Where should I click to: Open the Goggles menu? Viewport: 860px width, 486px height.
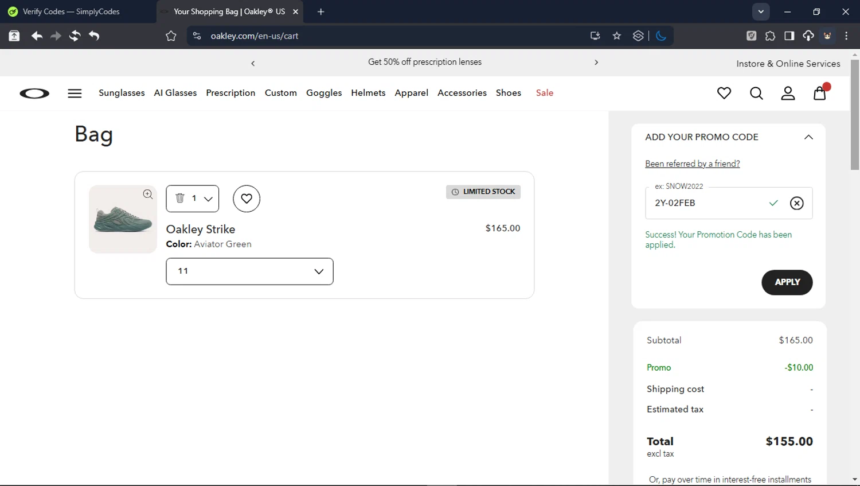[324, 93]
